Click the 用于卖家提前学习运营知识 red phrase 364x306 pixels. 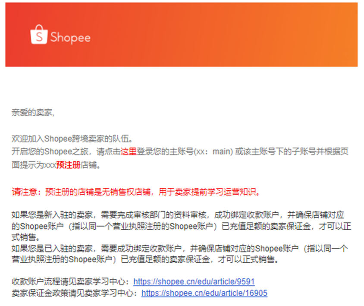click(209, 192)
